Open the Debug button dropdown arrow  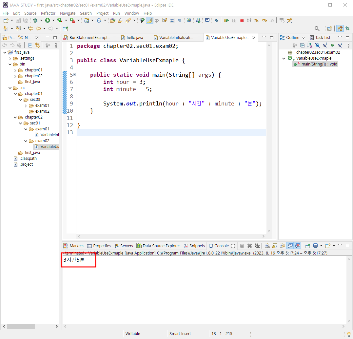coord(41,20)
